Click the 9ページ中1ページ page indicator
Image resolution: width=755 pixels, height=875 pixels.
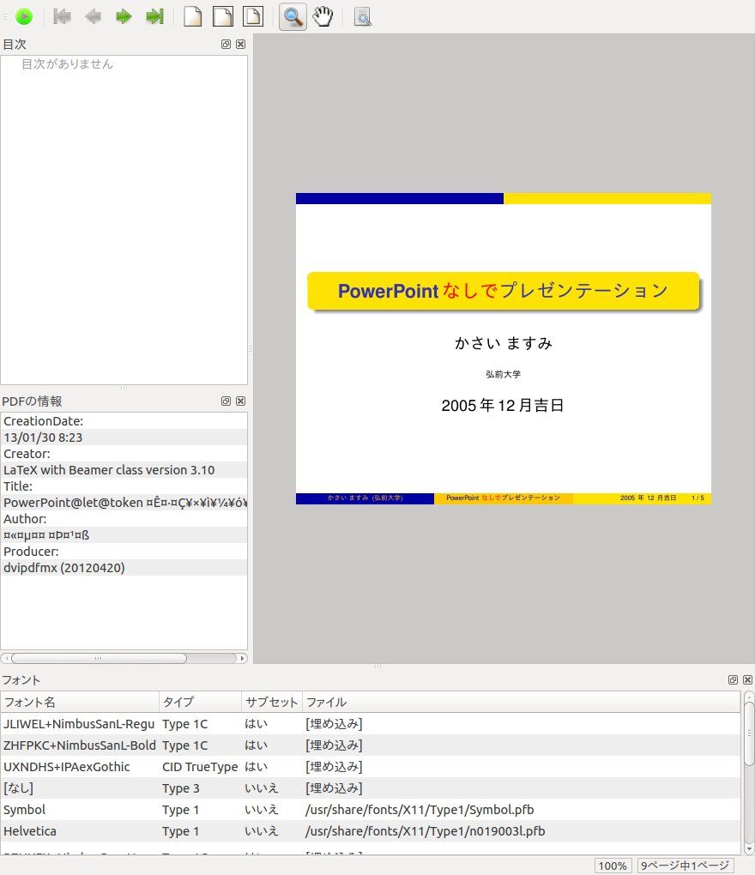click(x=686, y=866)
